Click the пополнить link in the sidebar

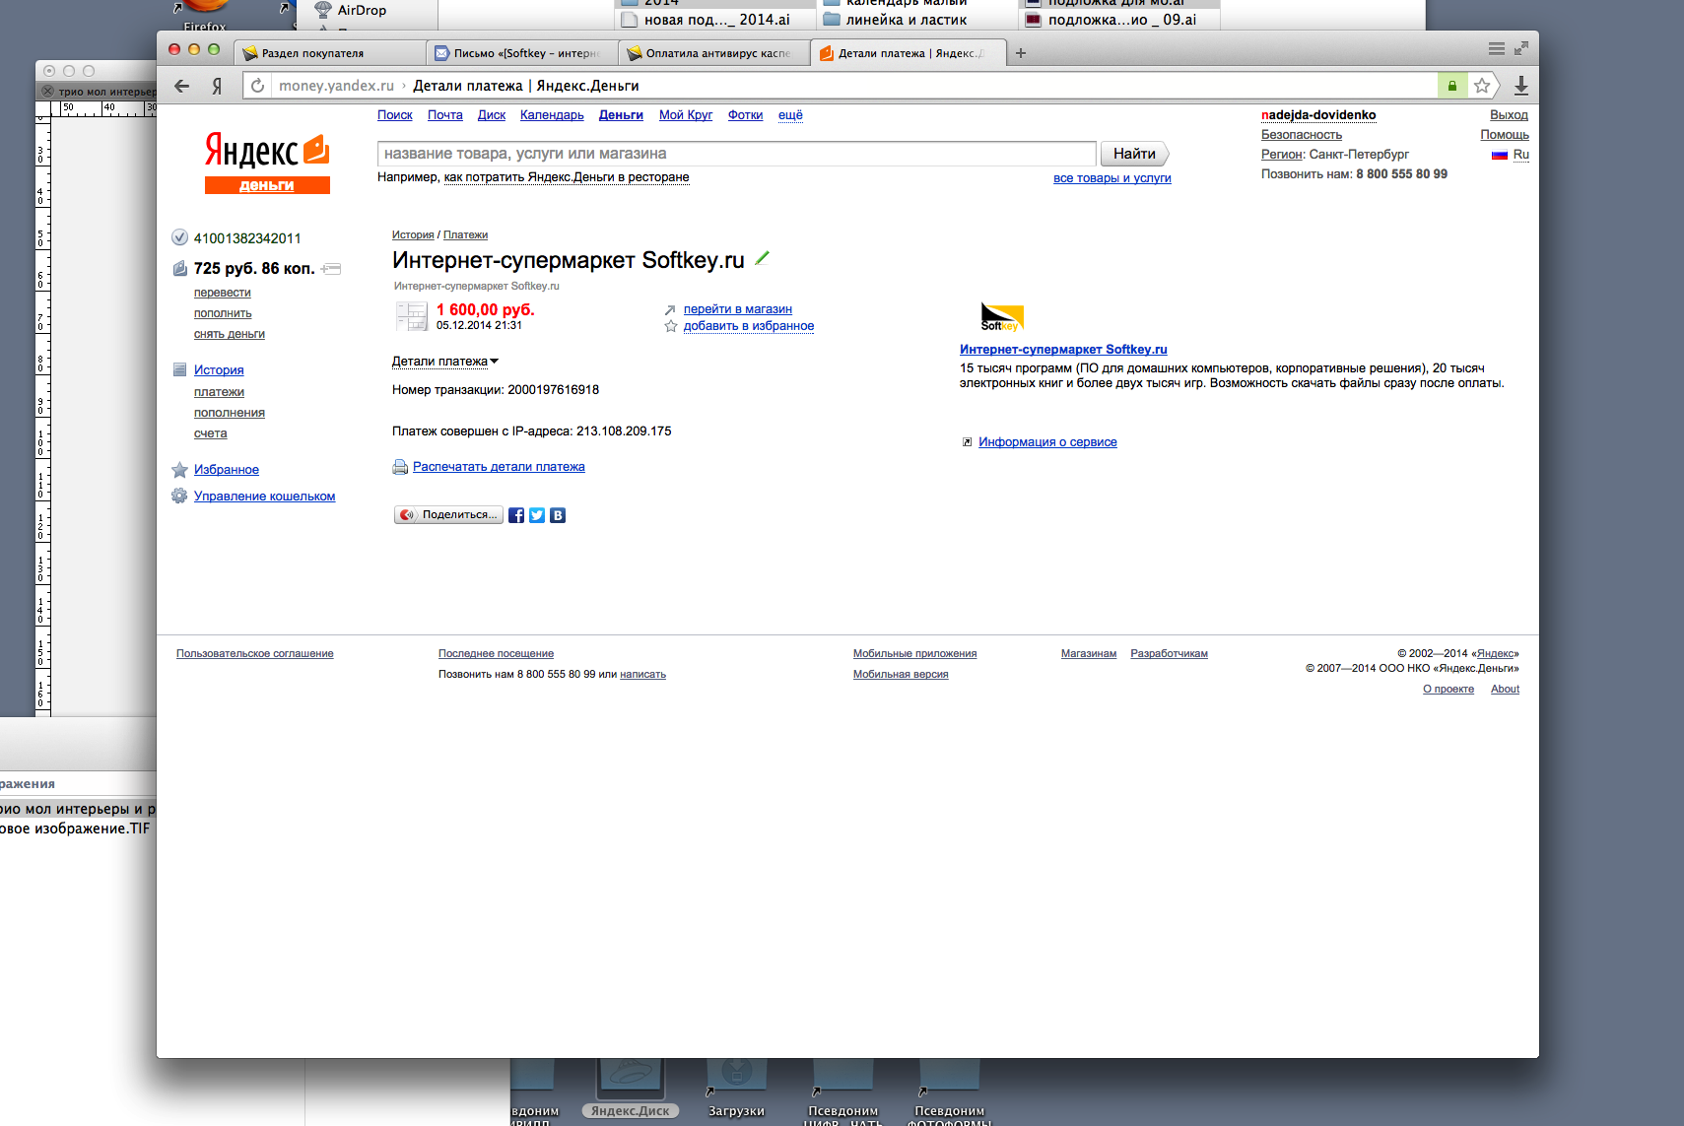tap(223, 313)
